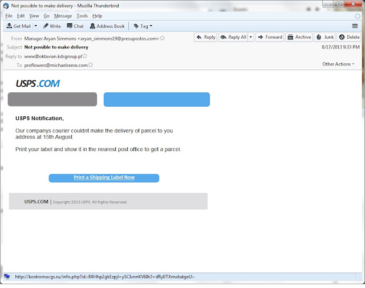
Task: Open the hamburger application menu
Action: click(355, 26)
